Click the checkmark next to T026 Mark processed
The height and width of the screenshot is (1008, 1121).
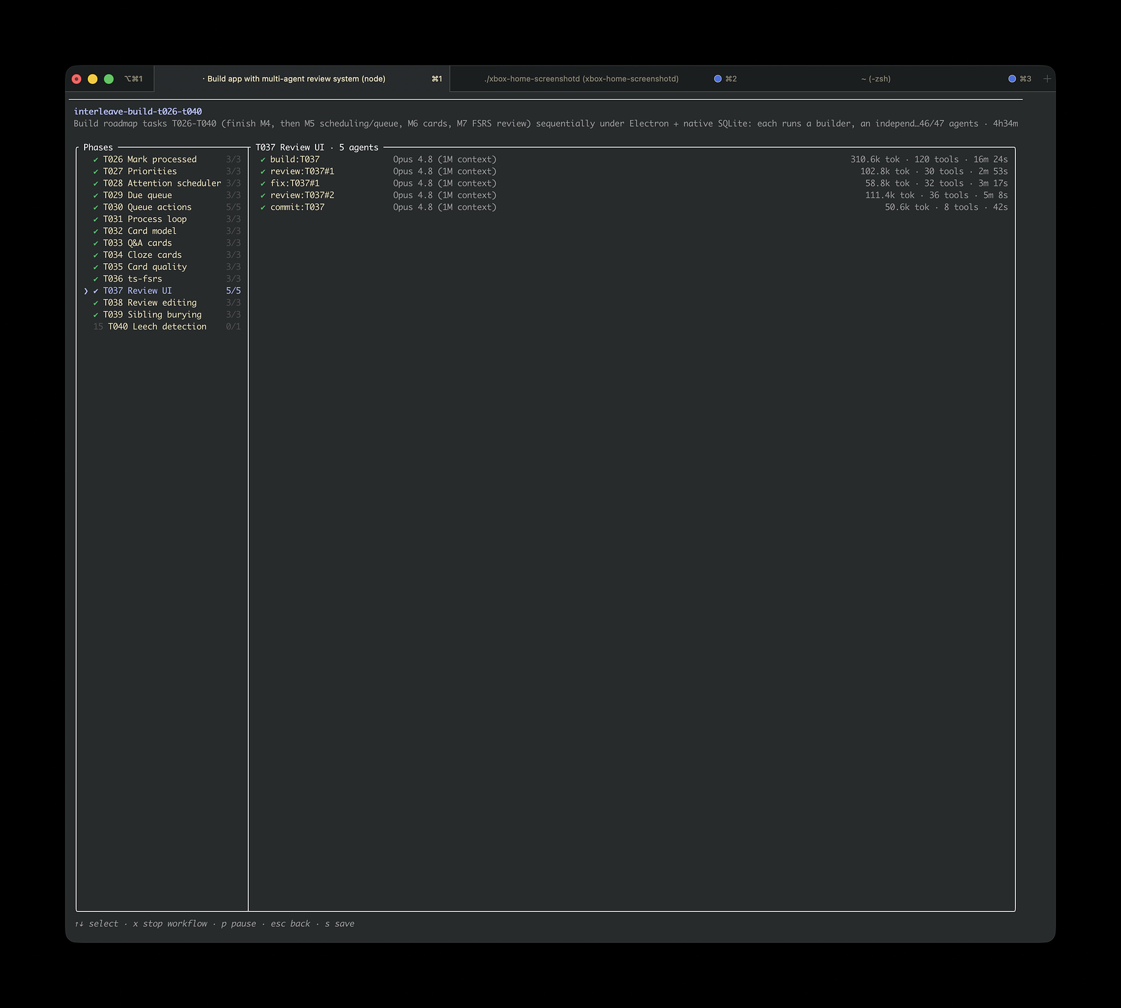96,159
